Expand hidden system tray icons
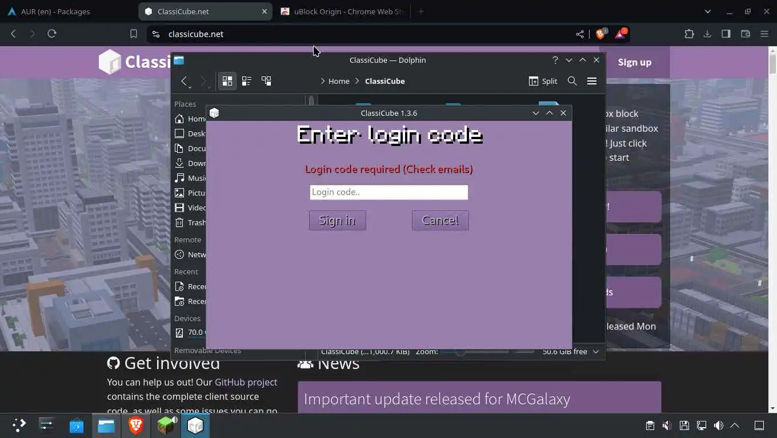 (x=735, y=425)
